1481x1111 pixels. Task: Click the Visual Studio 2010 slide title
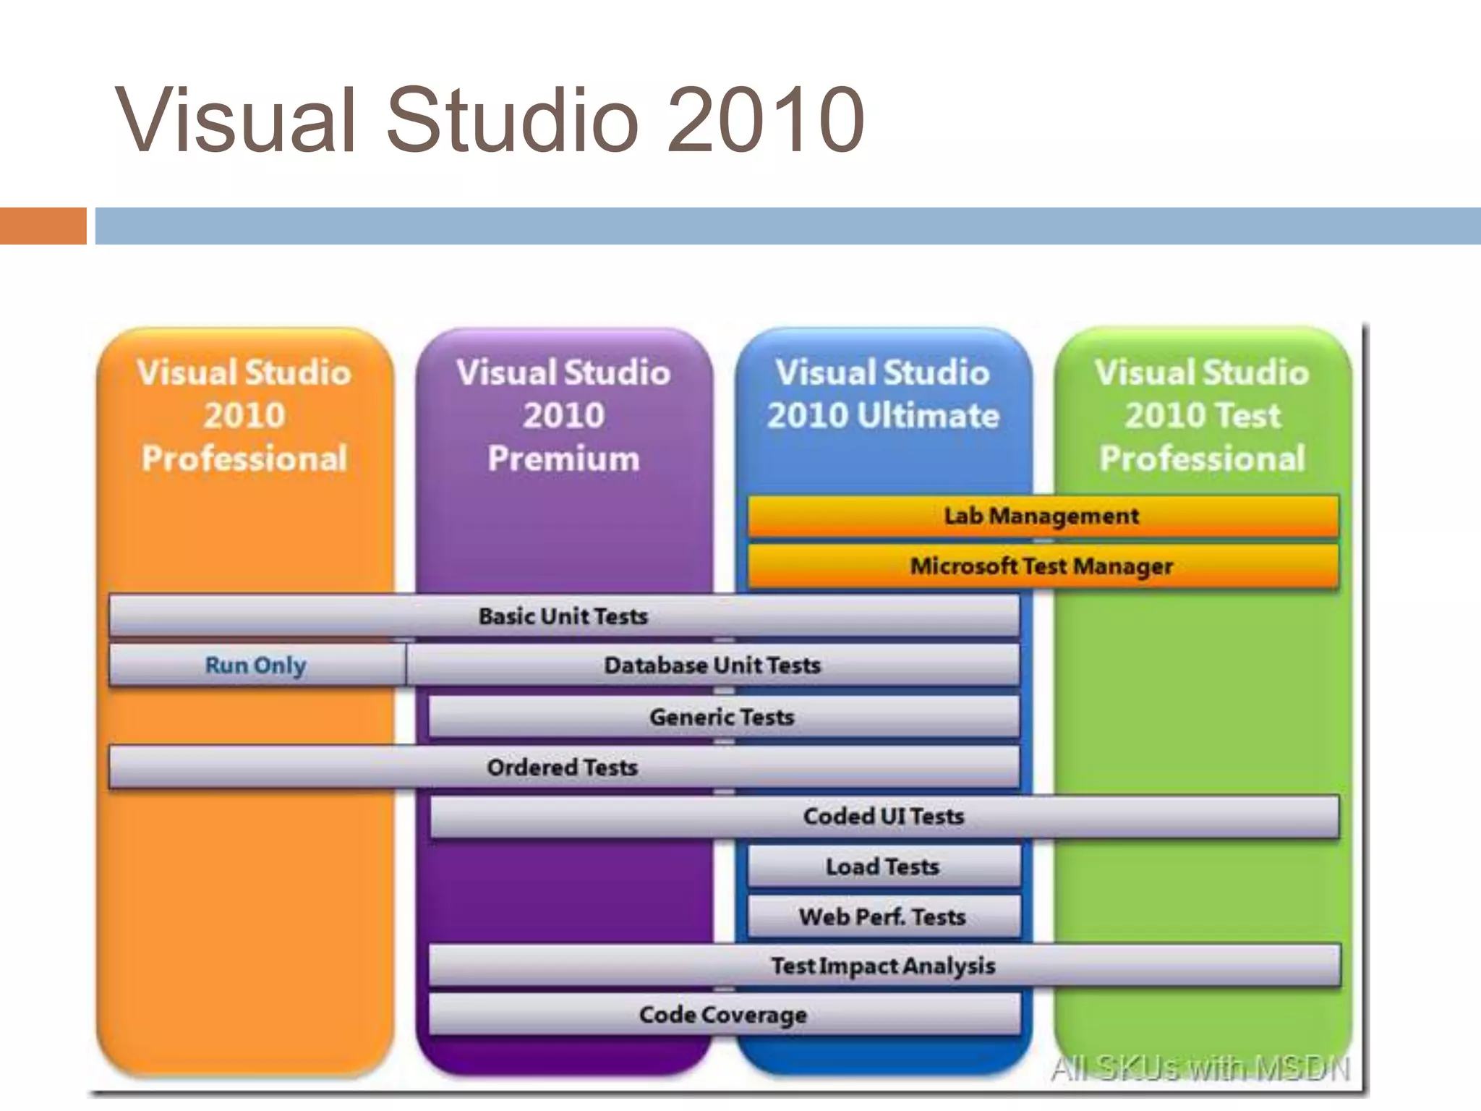pyautogui.click(x=490, y=120)
